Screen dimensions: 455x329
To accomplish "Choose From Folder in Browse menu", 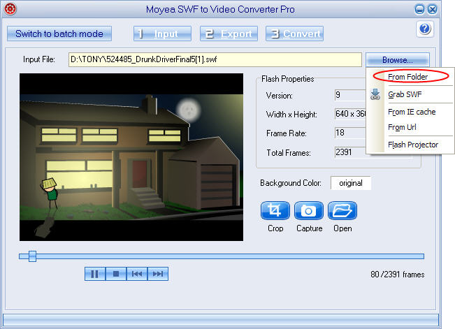I will 407,77.
